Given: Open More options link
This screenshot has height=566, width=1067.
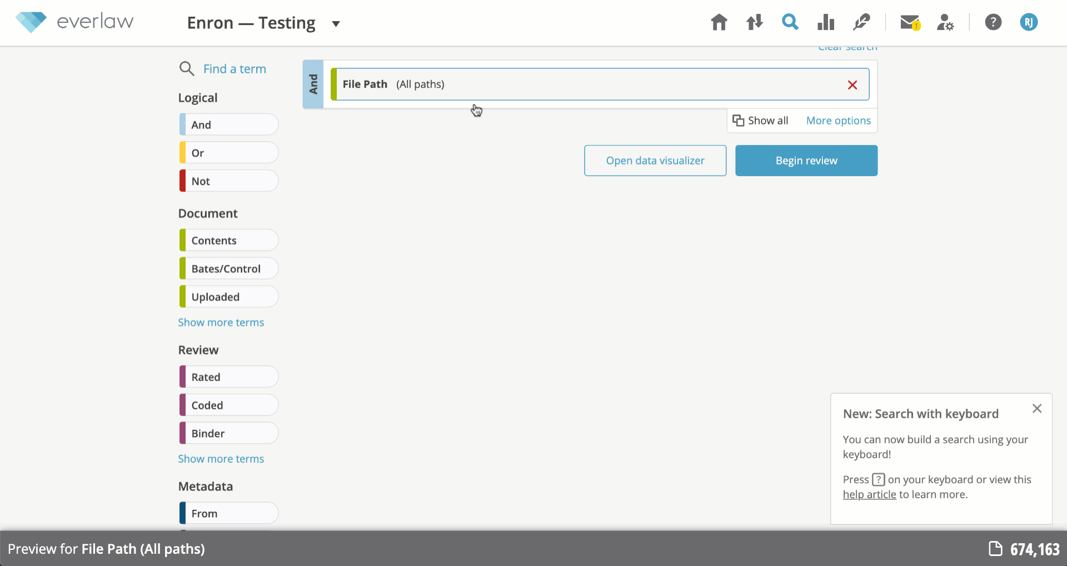Looking at the screenshot, I should pyautogui.click(x=839, y=121).
